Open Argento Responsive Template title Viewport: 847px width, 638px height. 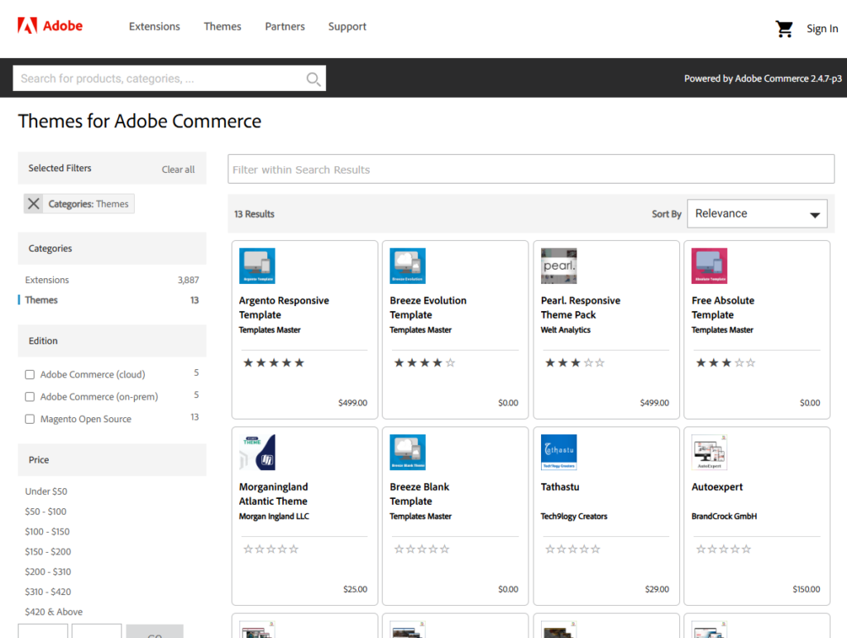tap(284, 307)
